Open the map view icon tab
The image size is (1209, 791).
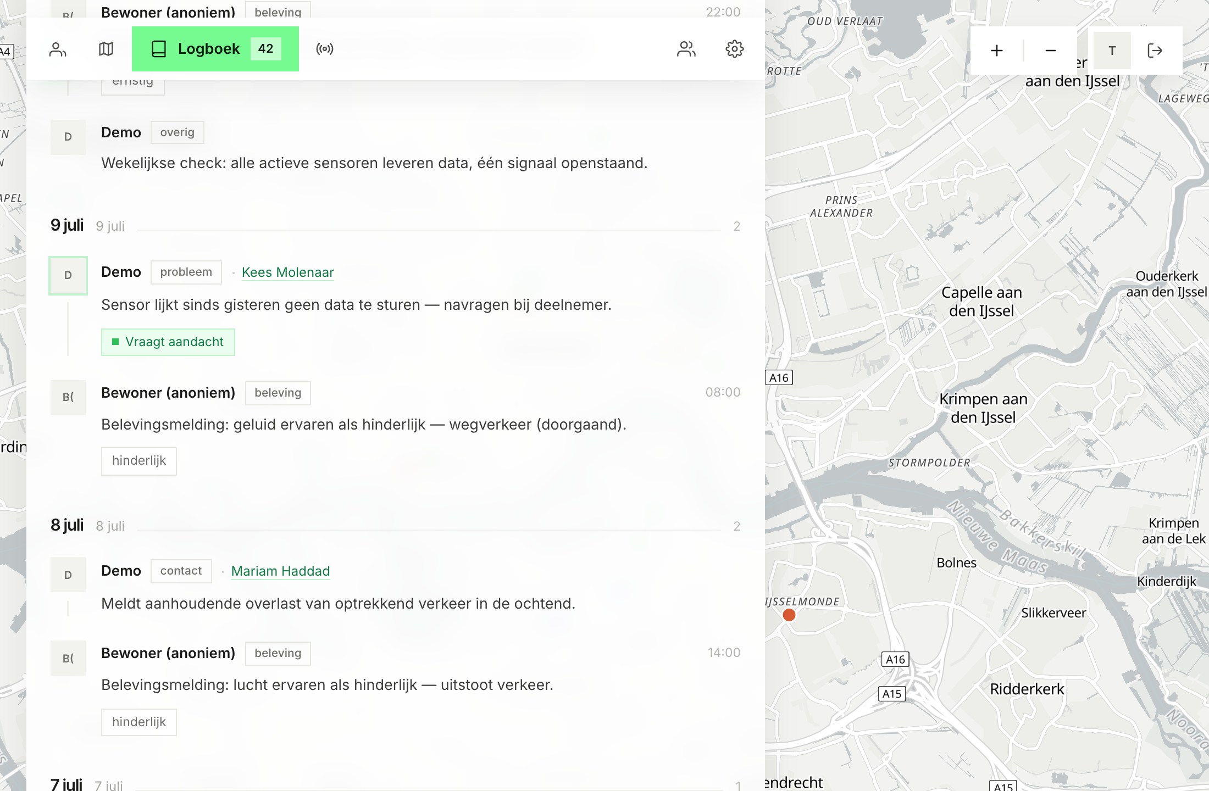[x=106, y=49]
